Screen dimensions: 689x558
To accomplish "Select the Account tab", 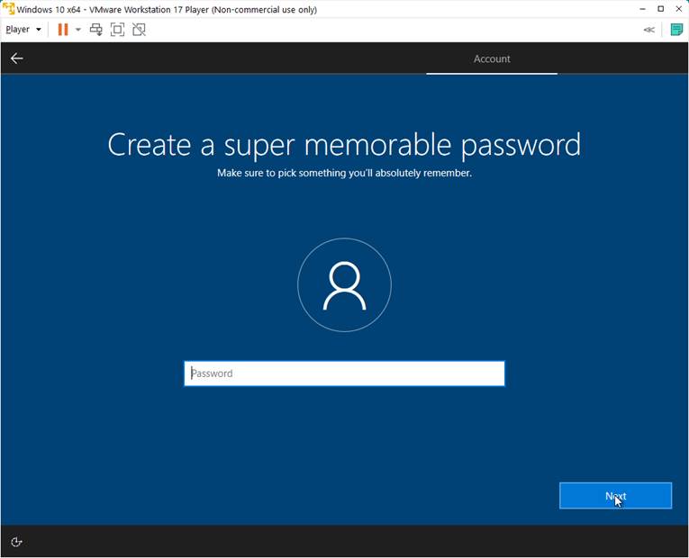I will [492, 58].
